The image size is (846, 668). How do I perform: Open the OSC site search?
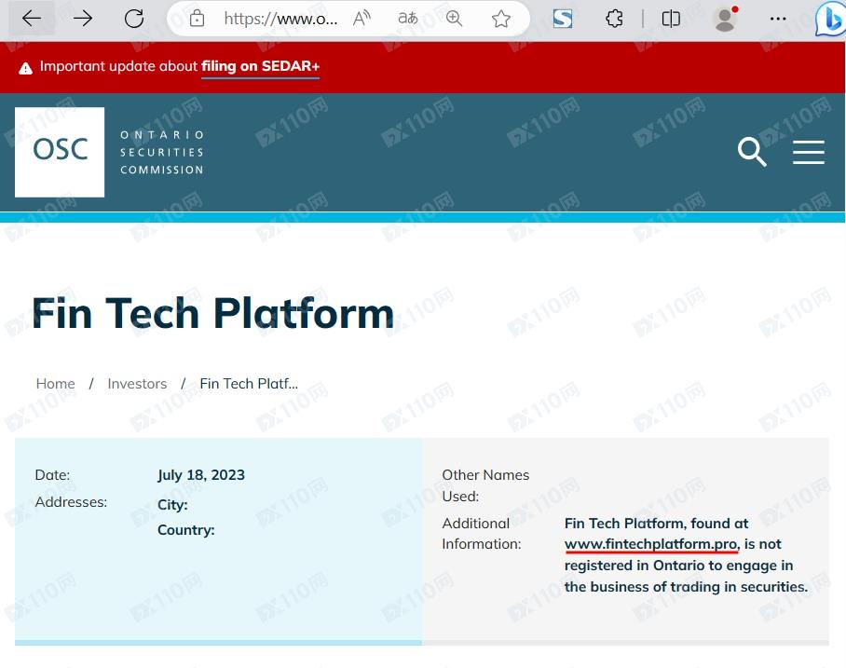751,152
